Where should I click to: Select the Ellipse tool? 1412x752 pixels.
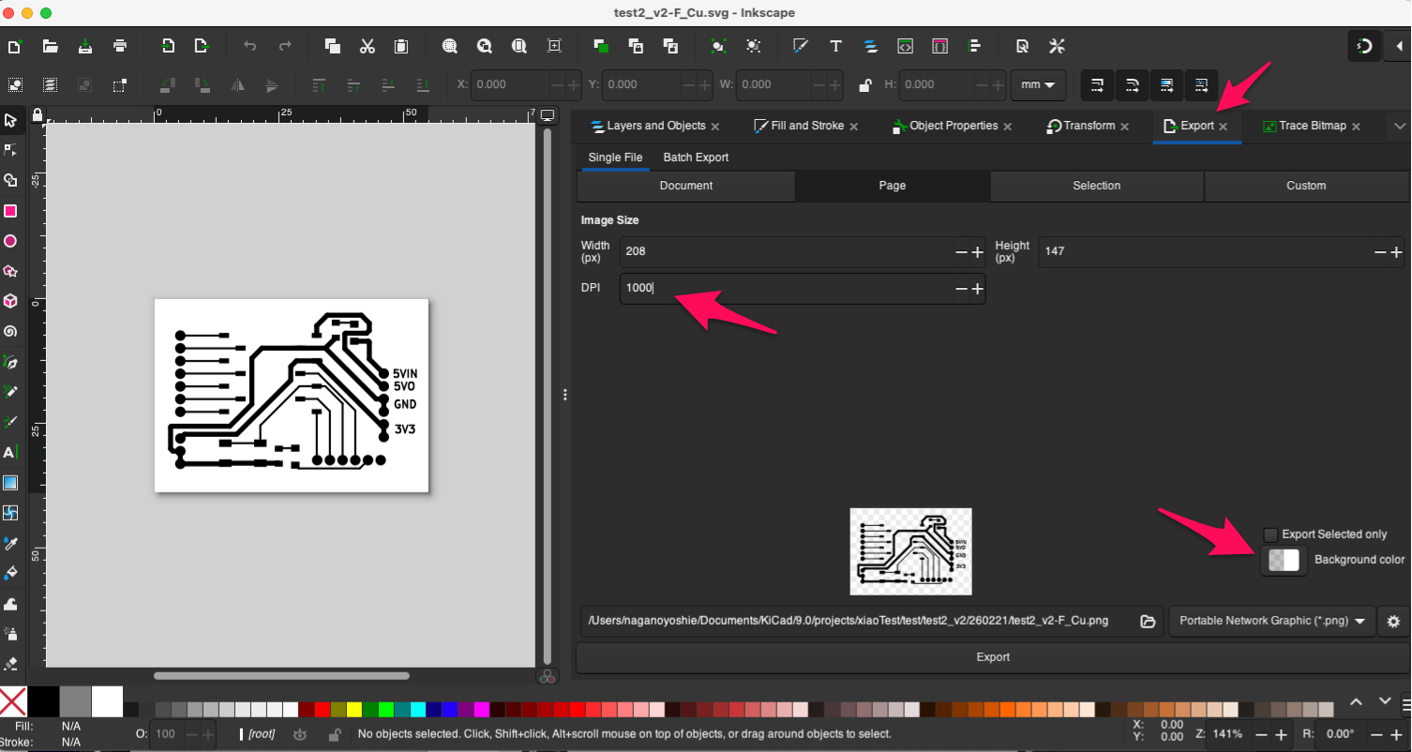coord(10,241)
